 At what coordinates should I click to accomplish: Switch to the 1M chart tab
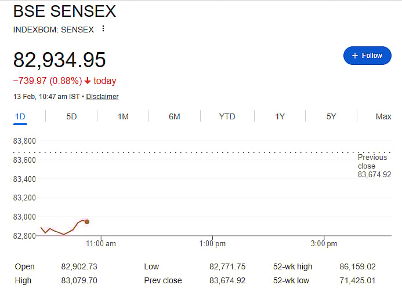pos(123,116)
